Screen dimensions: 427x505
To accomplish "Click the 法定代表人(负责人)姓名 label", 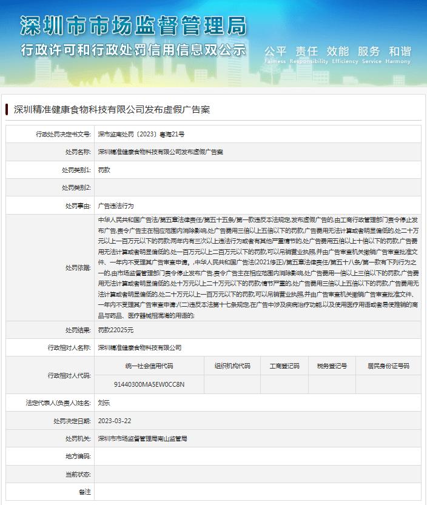I will 58,403.
